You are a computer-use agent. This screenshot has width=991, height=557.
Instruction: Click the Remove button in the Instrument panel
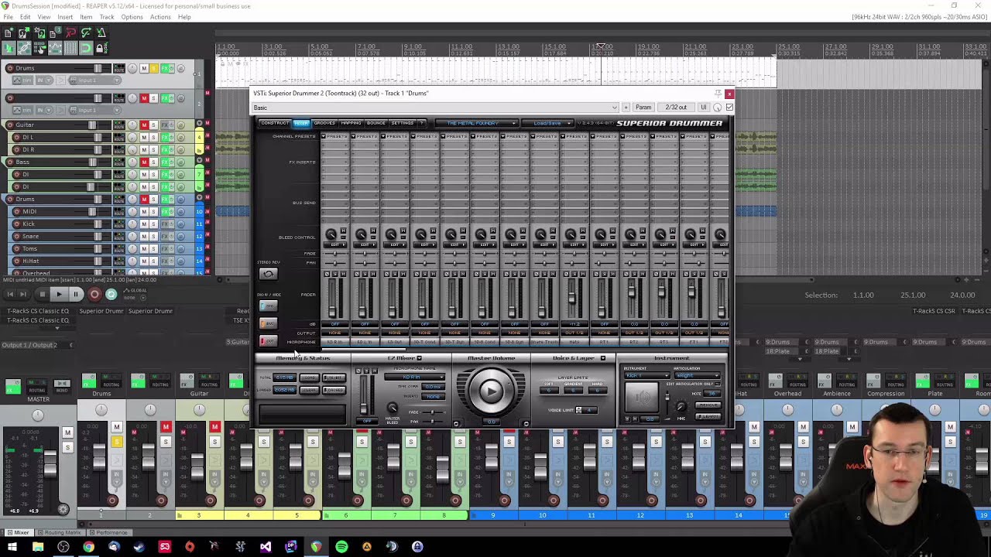point(708,405)
